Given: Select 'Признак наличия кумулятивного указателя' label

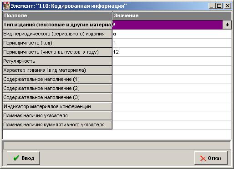Looking at the screenshot, I should click(x=57, y=125).
